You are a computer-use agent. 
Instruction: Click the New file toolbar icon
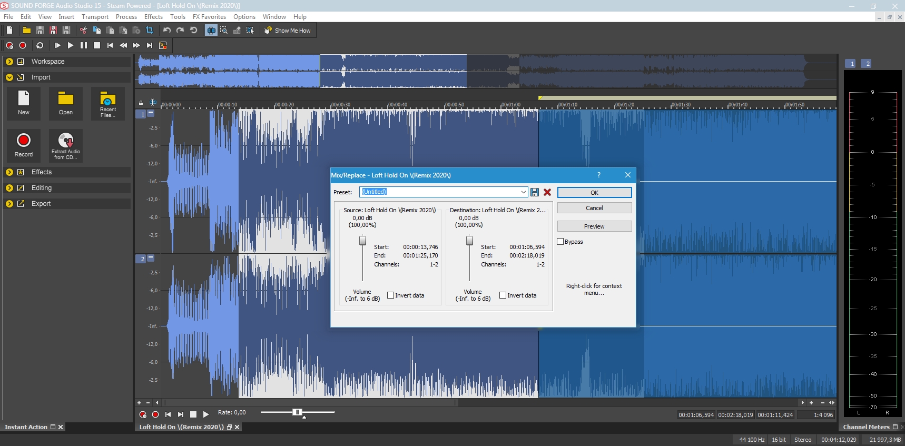9,31
